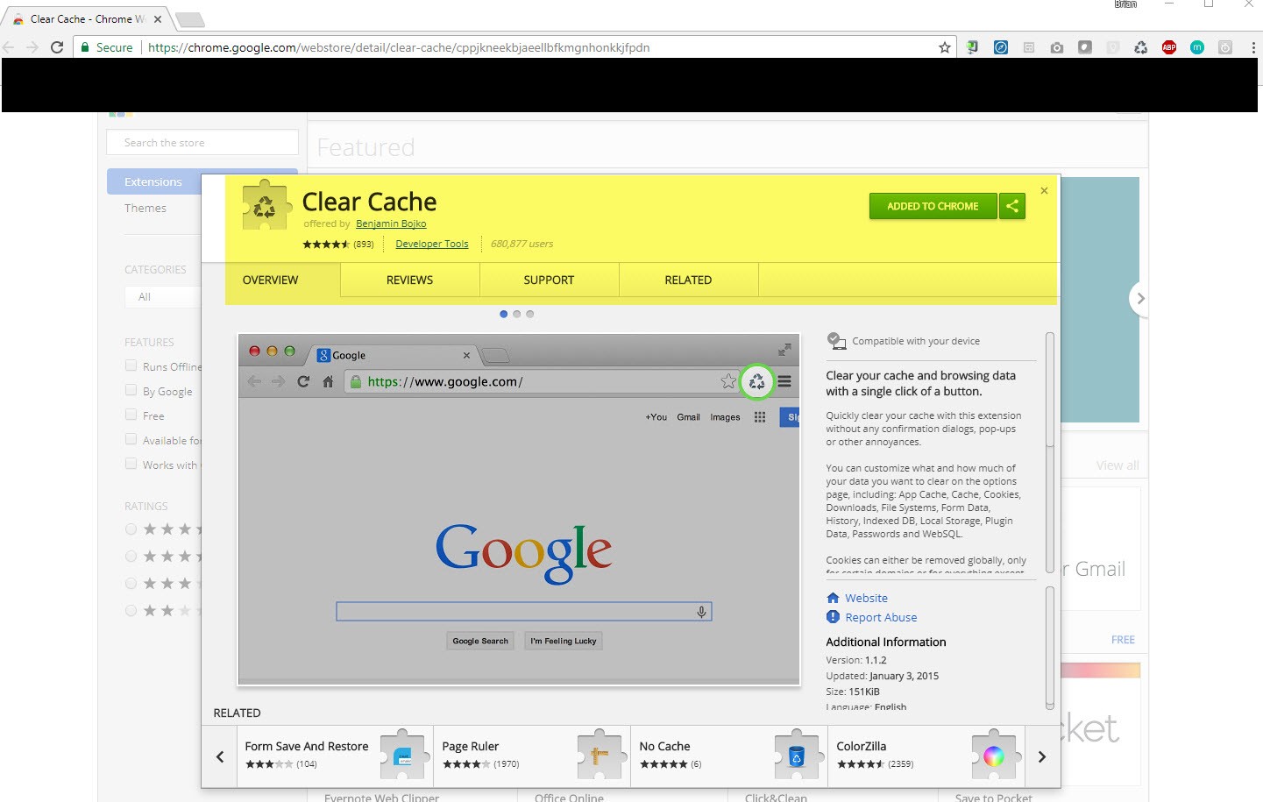
Task: Toggle the Free feature checkbox
Action: coord(131,415)
